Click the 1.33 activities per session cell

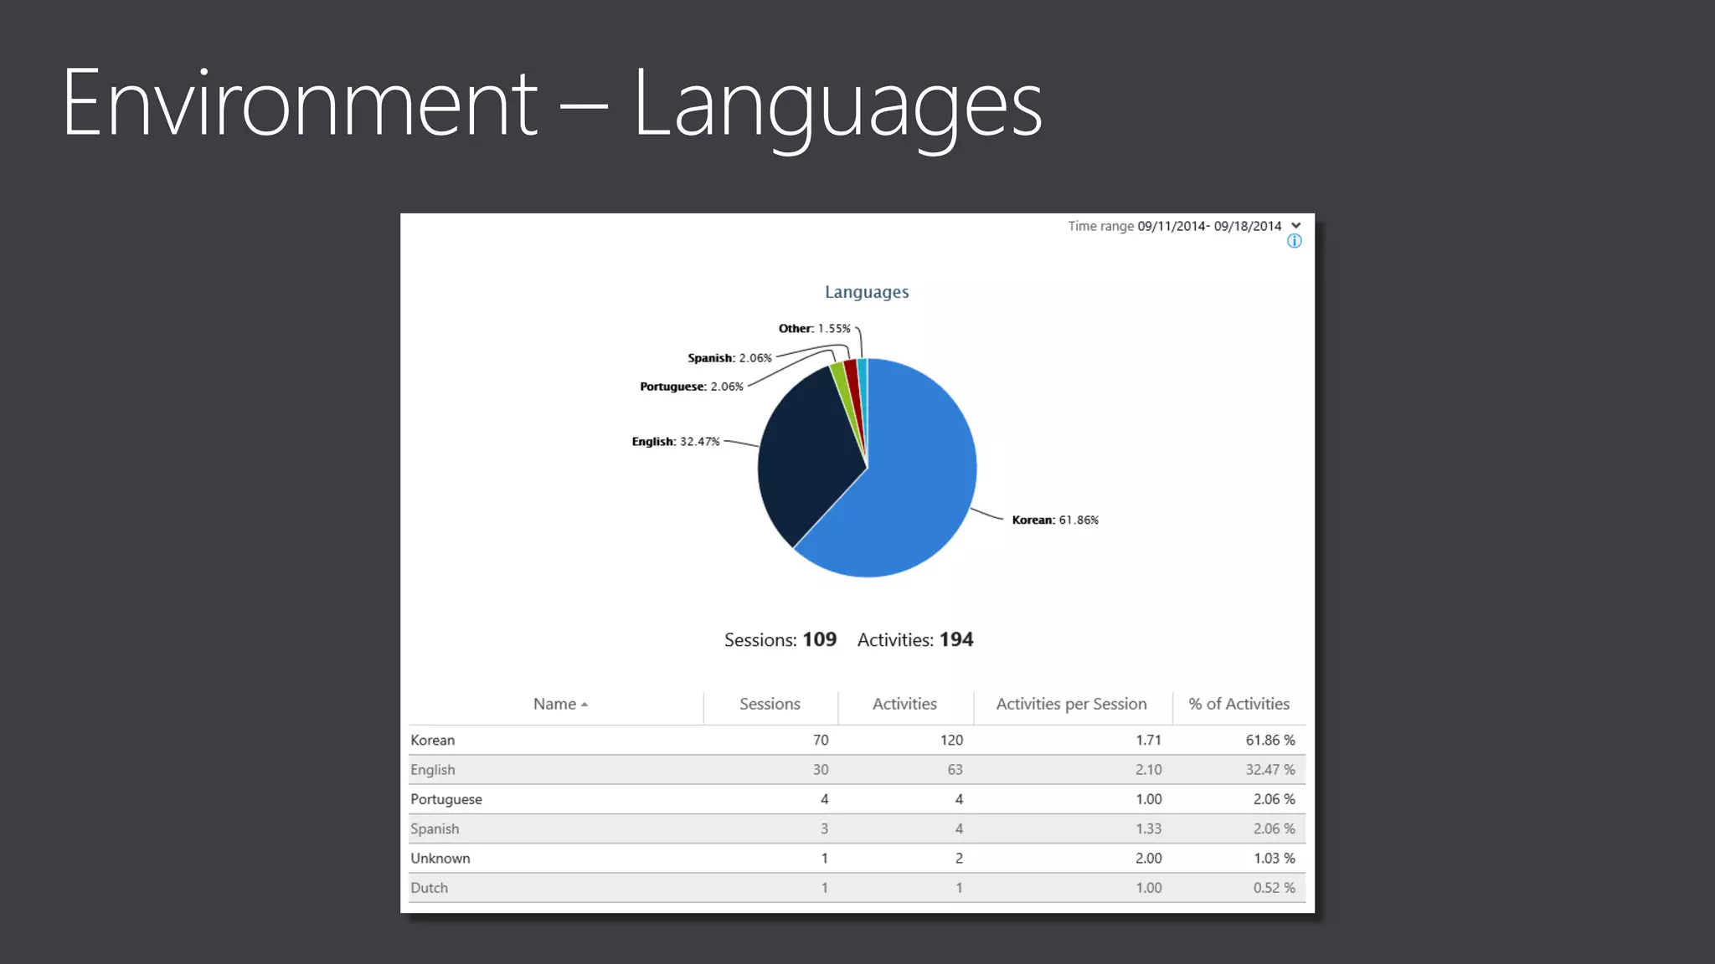1148,828
